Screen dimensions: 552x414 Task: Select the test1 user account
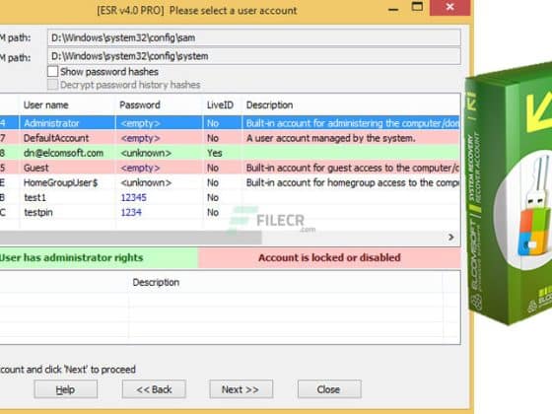click(230, 197)
